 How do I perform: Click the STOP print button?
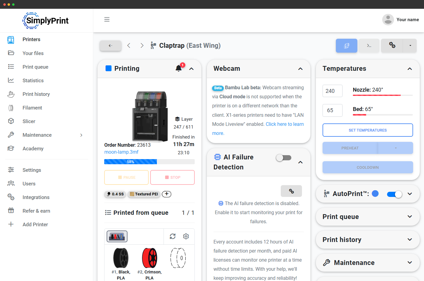click(172, 177)
